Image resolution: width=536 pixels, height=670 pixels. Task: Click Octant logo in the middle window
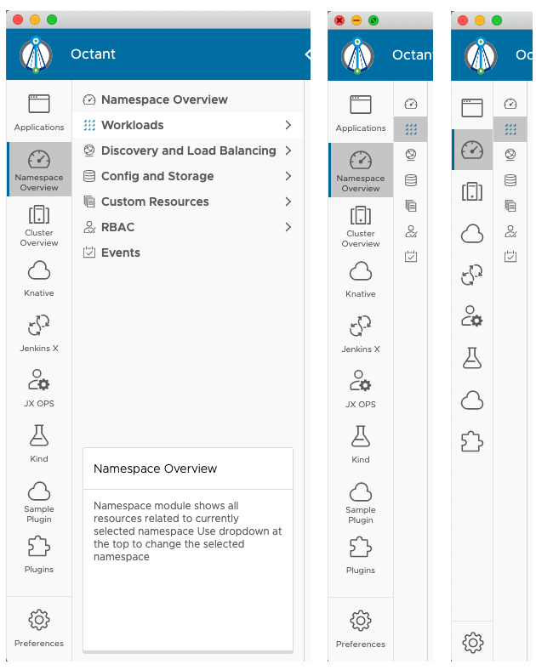click(357, 55)
